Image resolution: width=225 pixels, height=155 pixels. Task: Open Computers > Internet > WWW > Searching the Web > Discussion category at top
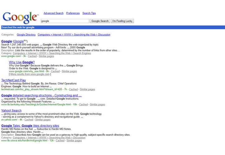pyautogui.click(x=74, y=35)
